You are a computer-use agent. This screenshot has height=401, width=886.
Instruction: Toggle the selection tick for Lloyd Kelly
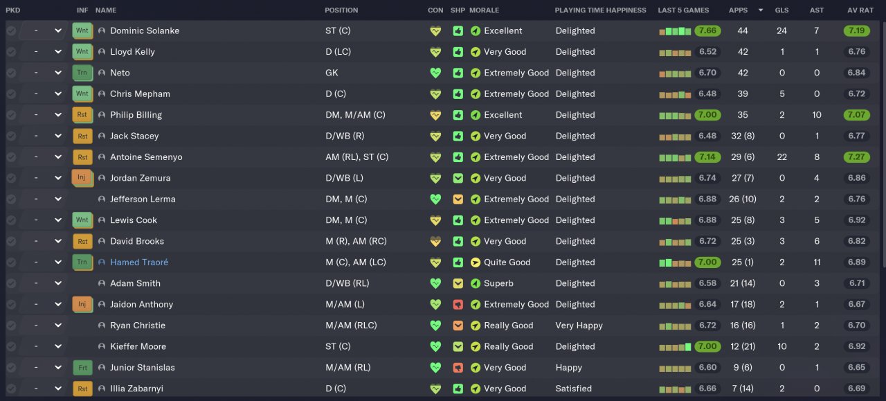coord(11,52)
